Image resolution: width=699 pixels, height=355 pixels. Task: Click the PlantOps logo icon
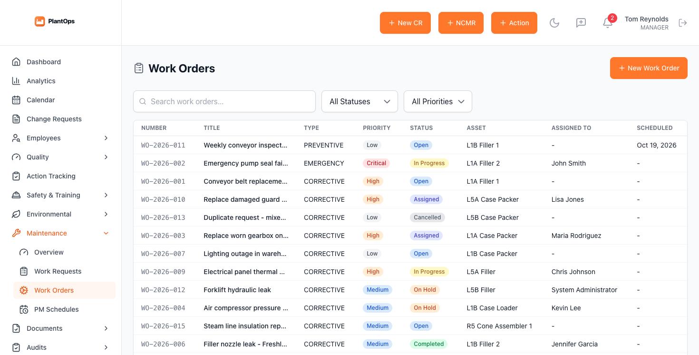click(x=40, y=21)
